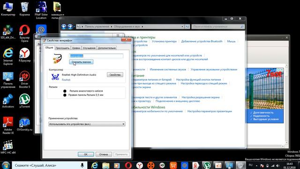300x169 pixels.
Task: Open OVGorskiy.ru desktop icon
Action: [24, 124]
